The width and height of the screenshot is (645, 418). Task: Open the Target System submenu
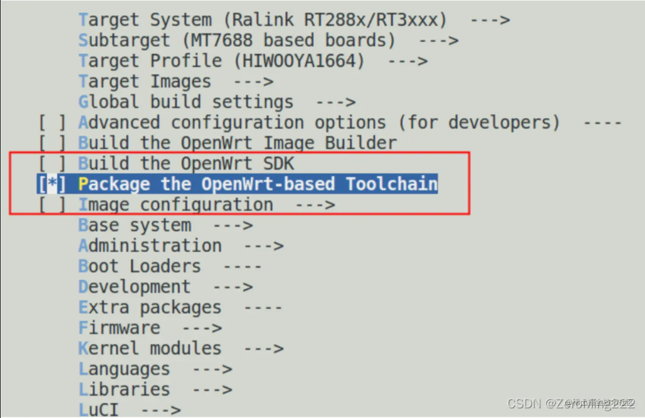pos(262,20)
